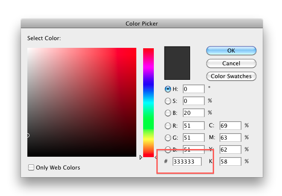This screenshot has width=282, height=196.
Task: Open the Color Swatches panel
Action: coord(231,76)
